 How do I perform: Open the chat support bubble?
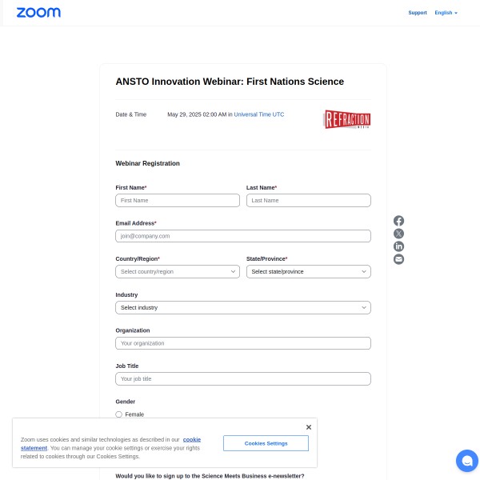tap(466, 461)
